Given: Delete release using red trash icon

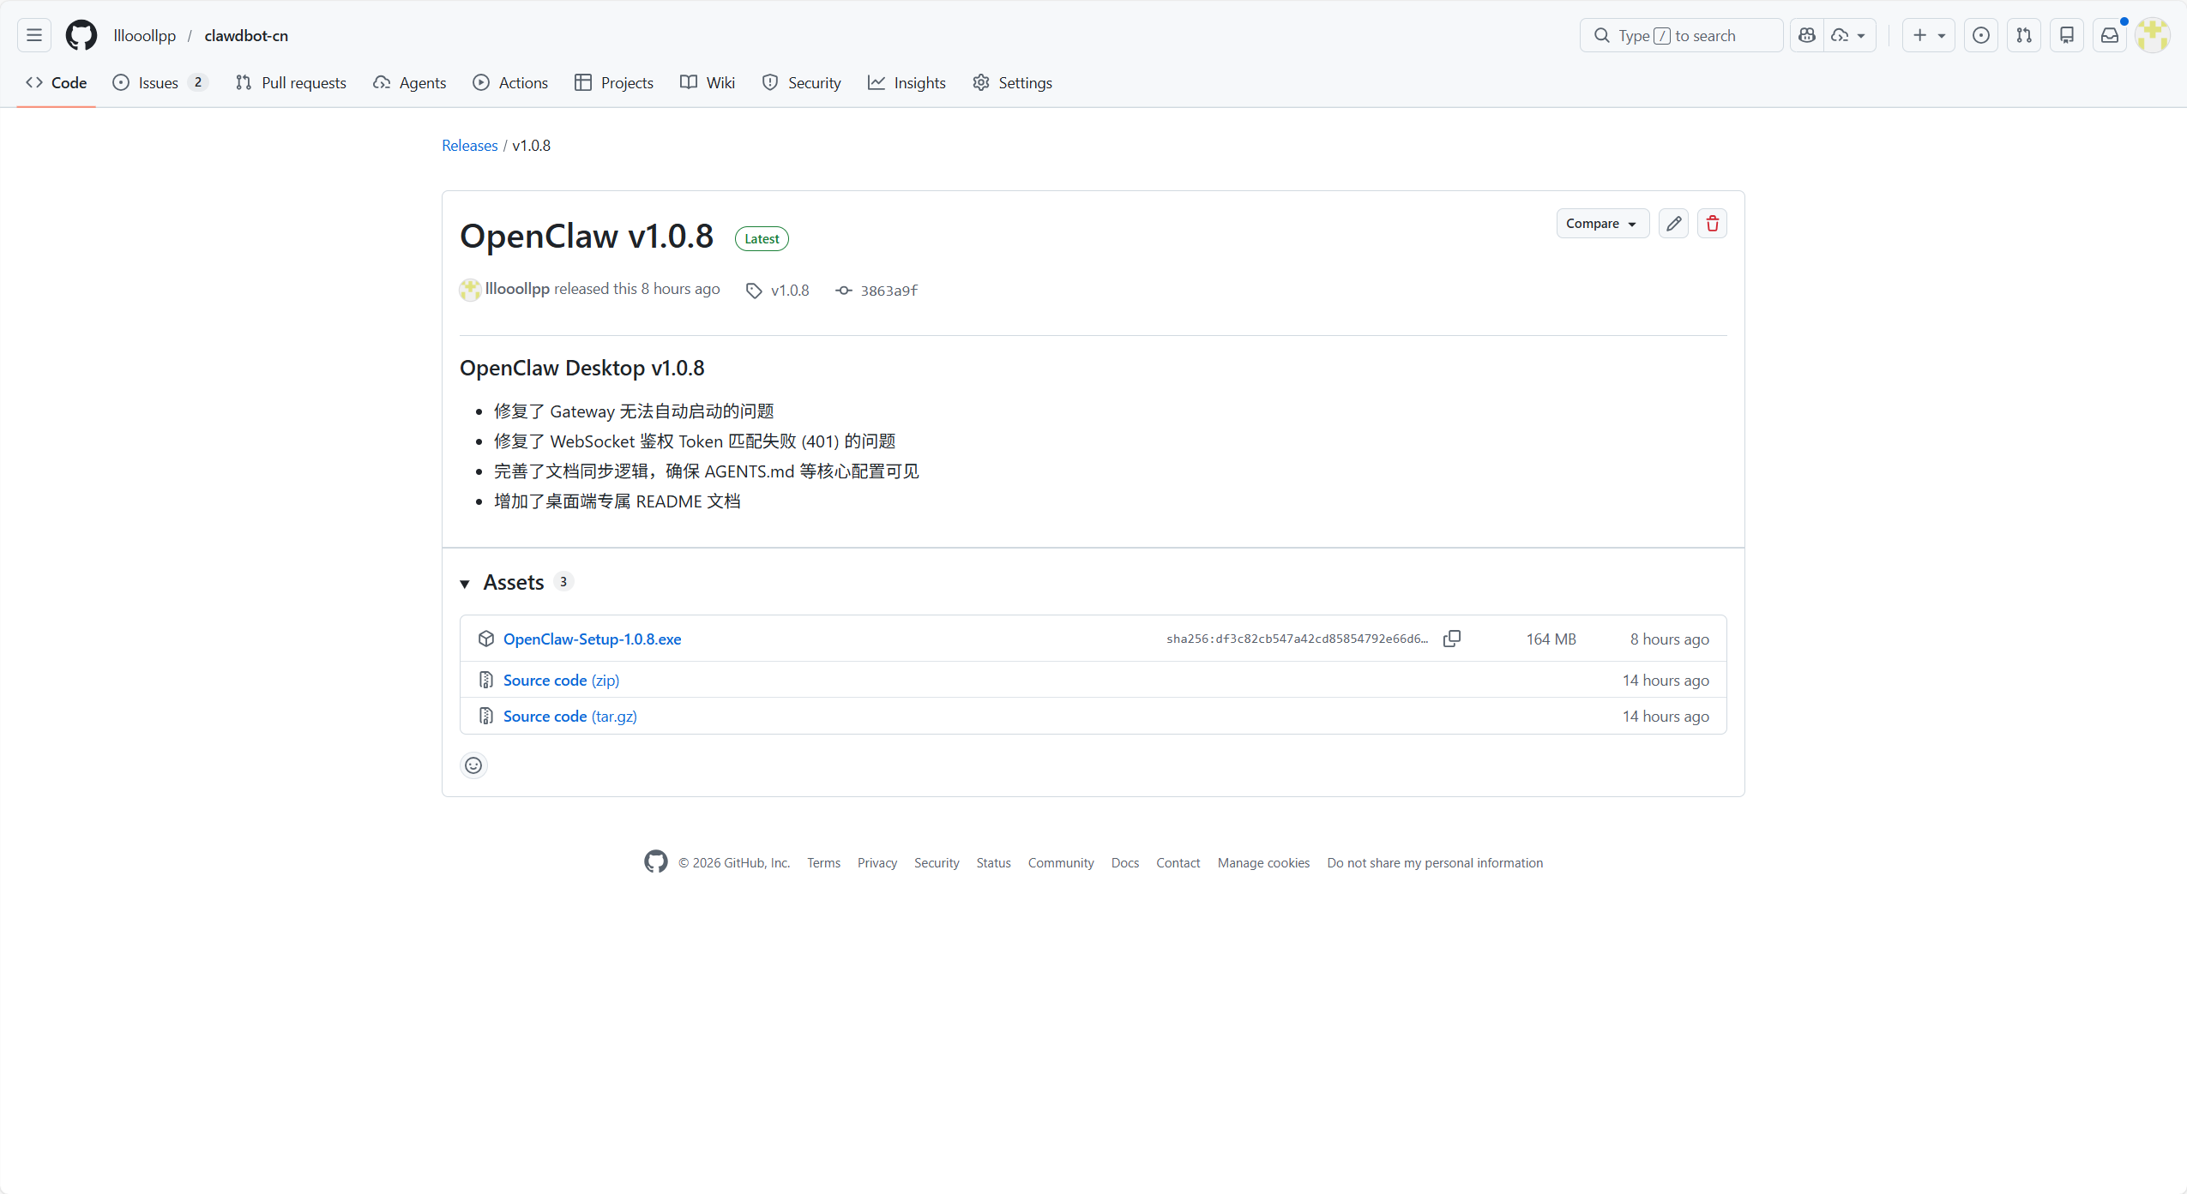Looking at the screenshot, I should coord(1712,224).
